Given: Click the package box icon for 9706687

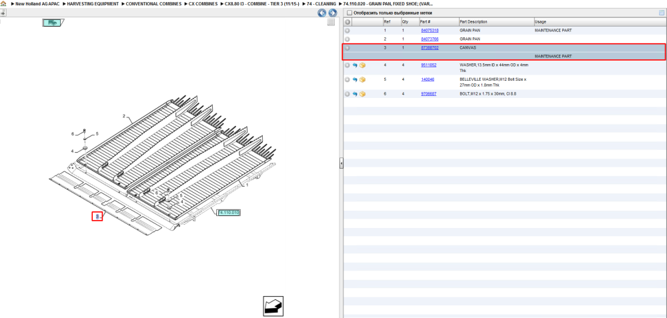Looking at the screenshot, I should (362, 94).
